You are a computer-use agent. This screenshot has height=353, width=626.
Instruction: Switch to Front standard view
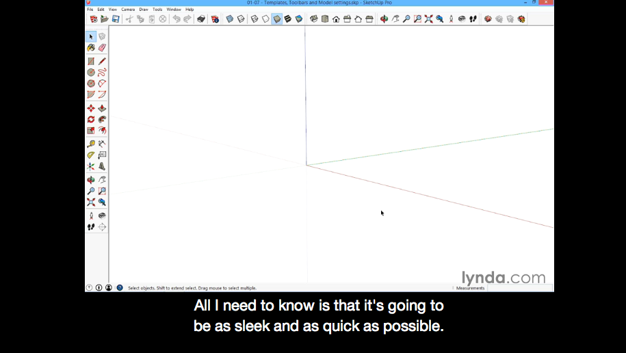[x=336, y=18]
